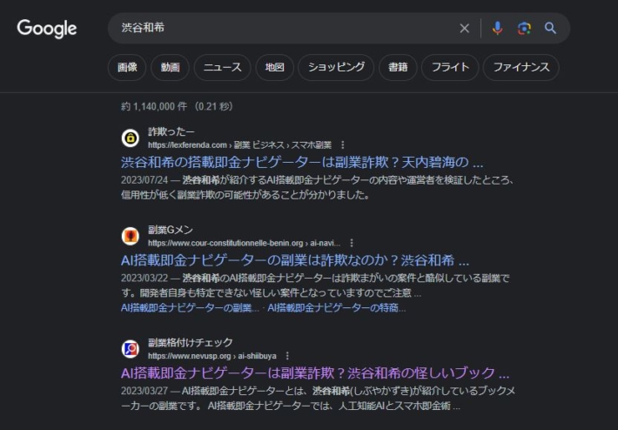Switch to the ファイナンス filter tab

click(521, 67)
